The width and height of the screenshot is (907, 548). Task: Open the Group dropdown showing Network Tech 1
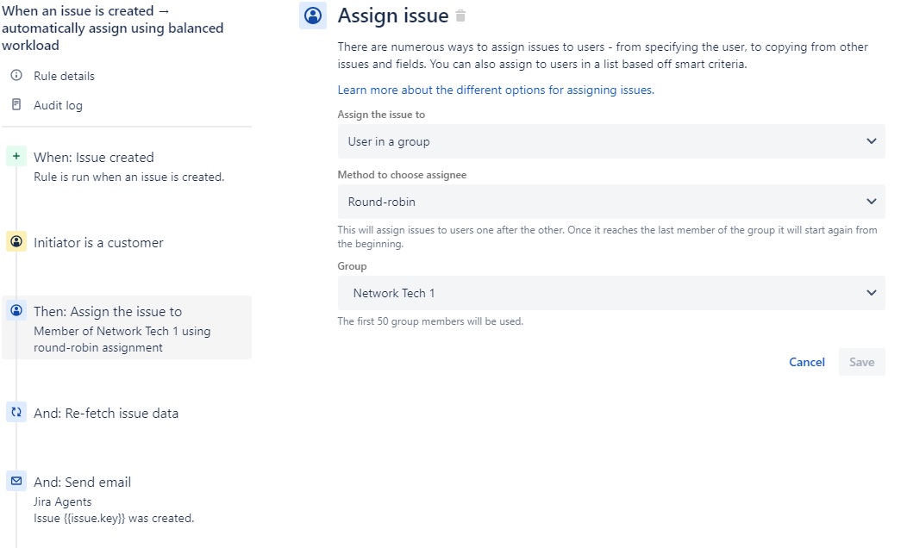tap(610, 293)
